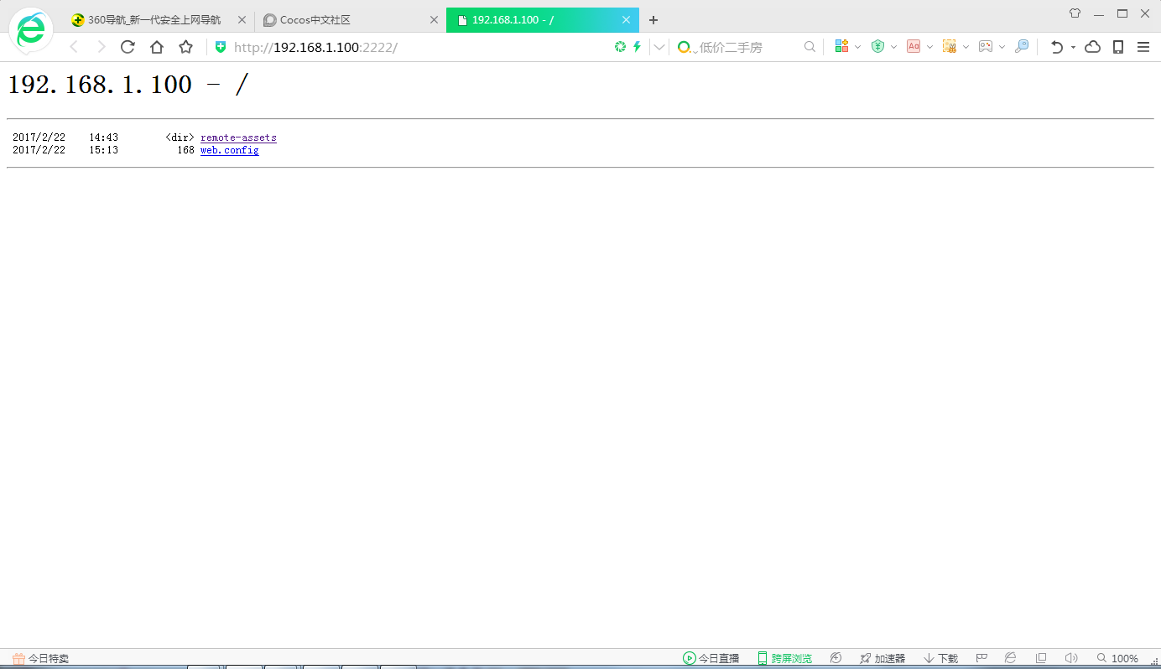Click the mobile phone icon in toolbar
This screenshot has width=1161, height=669.
pyautogui.click(x=1118, y=47)
